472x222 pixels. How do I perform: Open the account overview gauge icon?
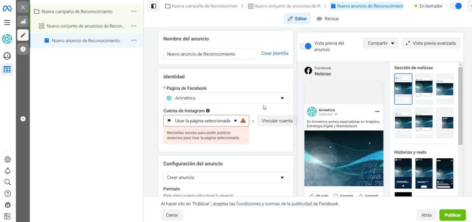pyautogui.click(x=7, y=55)
